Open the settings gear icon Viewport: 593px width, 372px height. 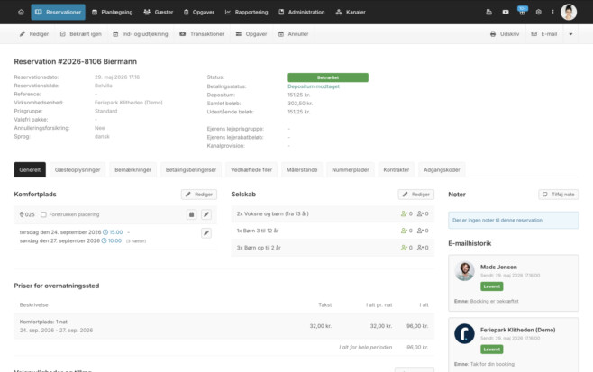(x=539, y=12)
